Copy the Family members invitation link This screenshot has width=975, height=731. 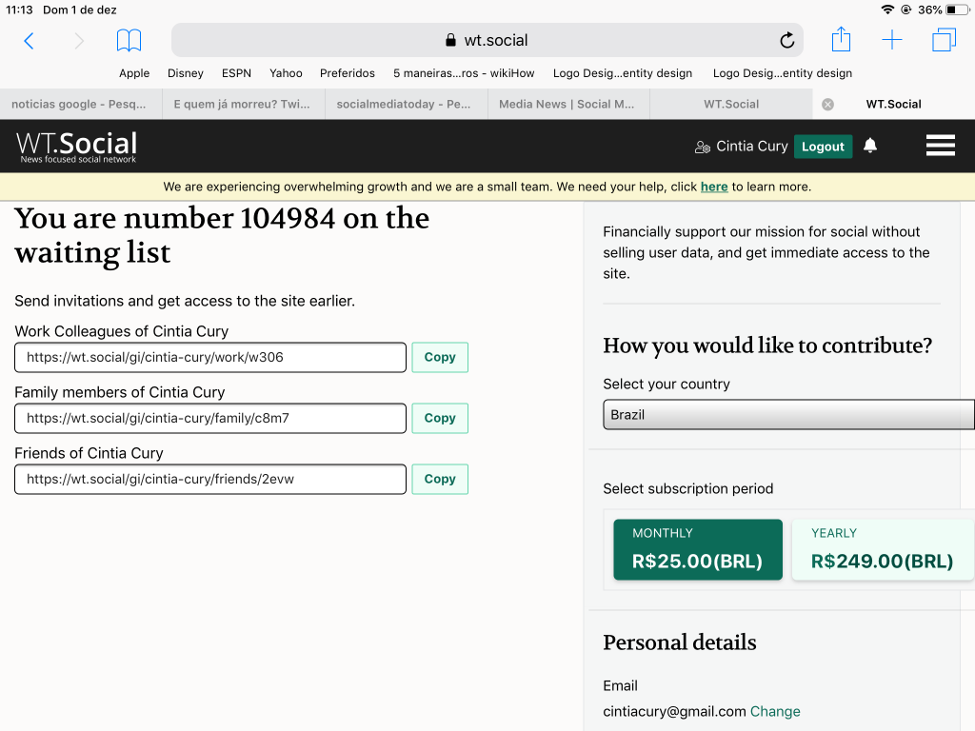(440, 419)
